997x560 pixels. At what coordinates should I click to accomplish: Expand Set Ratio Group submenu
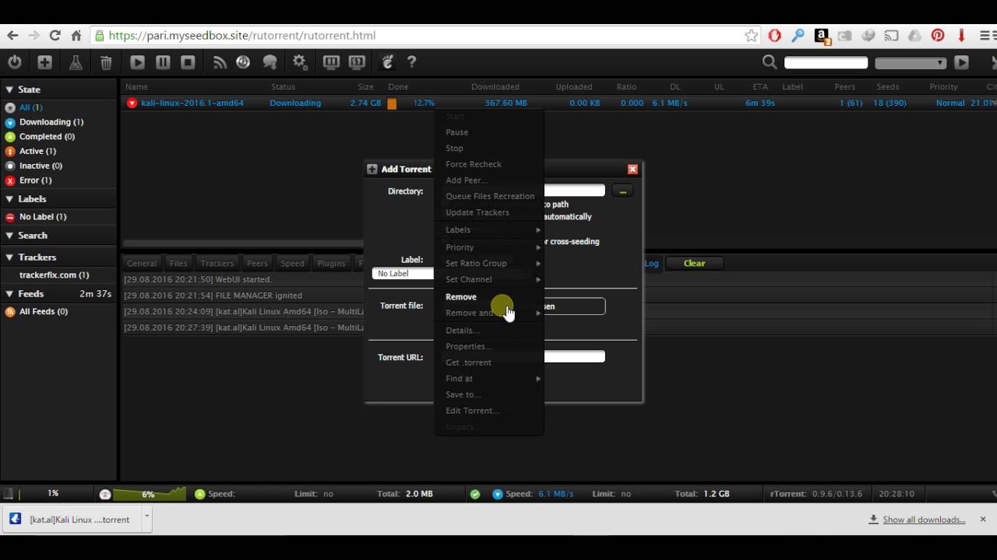488,264
